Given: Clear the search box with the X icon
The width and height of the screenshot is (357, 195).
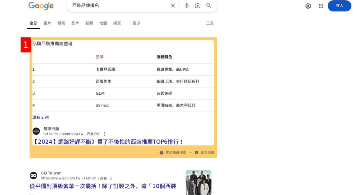Looking at the screenshot, I should (173, 6).
